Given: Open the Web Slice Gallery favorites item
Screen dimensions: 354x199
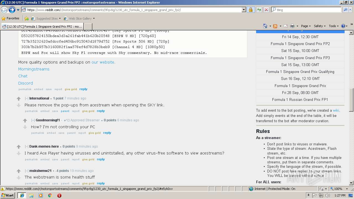Looking at the screenshot, I should pyautogui.click(x=79, y=19).
